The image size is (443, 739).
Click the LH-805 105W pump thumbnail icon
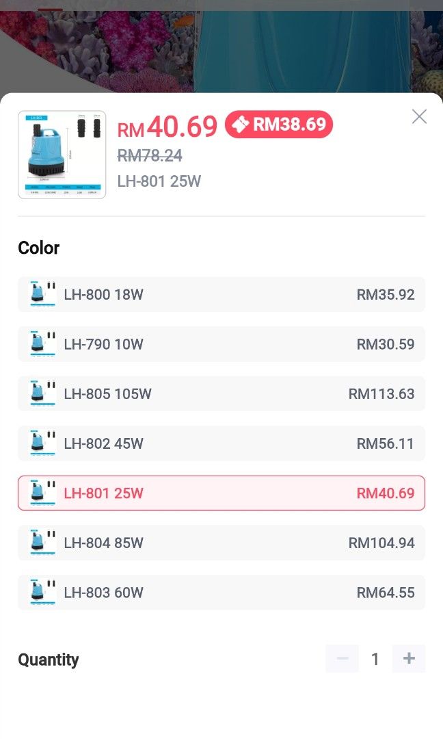(x=40, y=393)
